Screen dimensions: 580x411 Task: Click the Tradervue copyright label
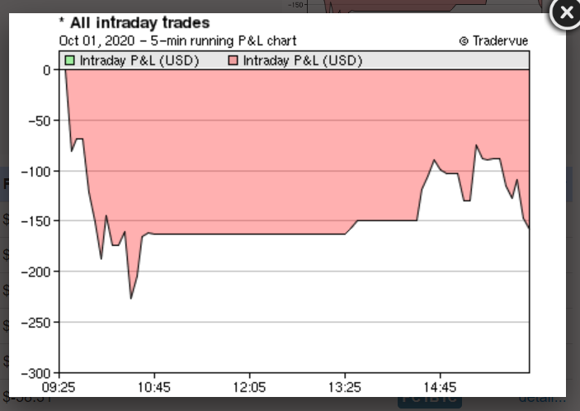pos(493,40)
